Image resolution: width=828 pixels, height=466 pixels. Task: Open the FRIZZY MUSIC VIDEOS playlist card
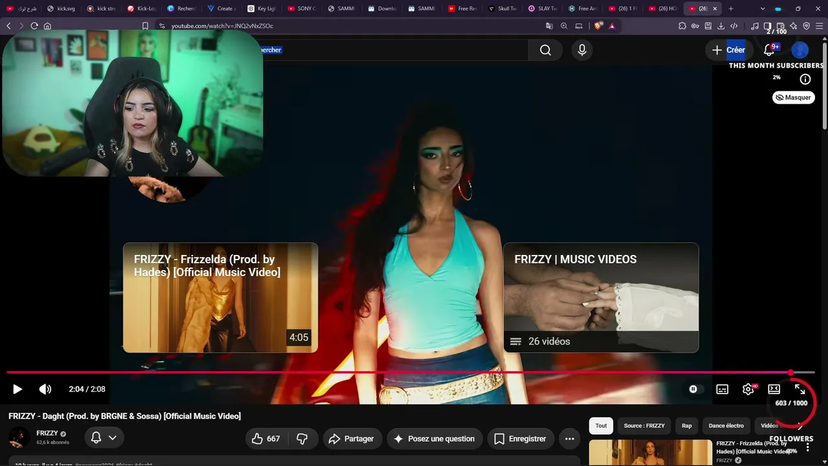click(x=601, y=298)
